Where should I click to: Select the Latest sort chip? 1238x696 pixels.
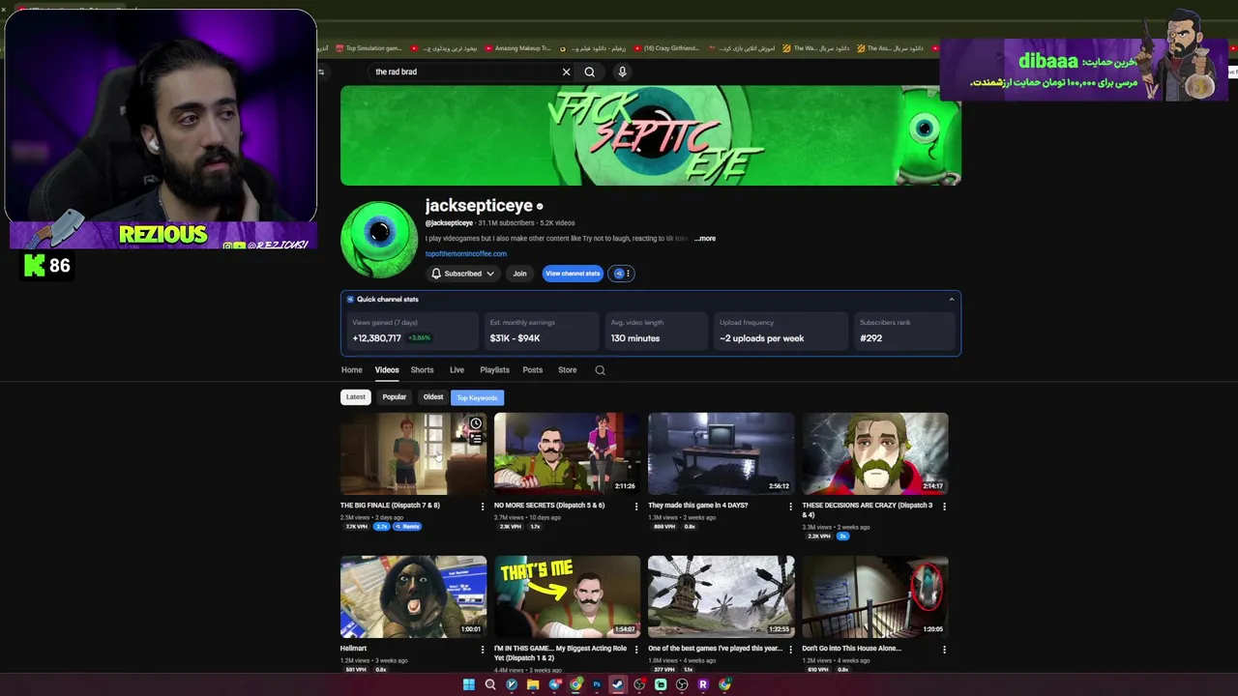[x=356, y=397]
